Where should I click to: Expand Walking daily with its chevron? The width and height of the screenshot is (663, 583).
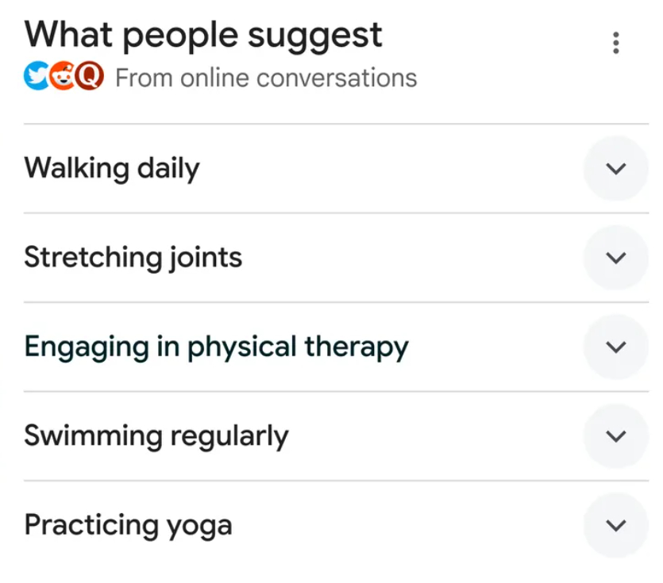[x=615, y=168]
